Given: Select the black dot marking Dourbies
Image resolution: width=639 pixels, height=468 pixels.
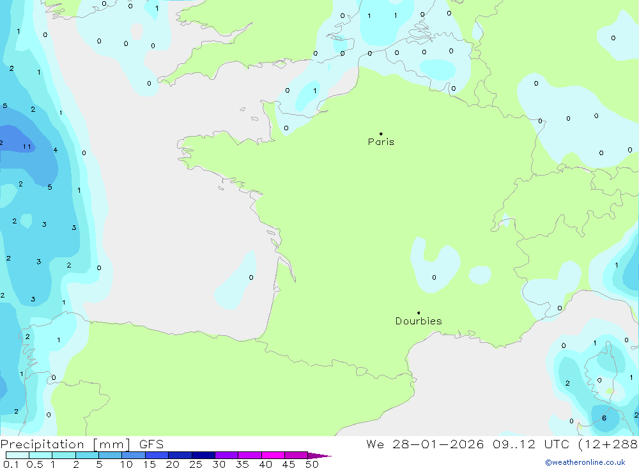Looking at the screenshot, I should 419,313.
